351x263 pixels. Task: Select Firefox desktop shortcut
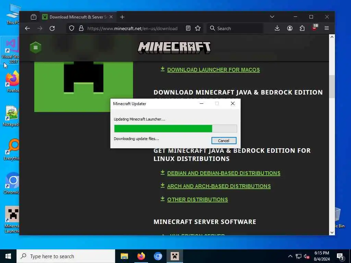click(12, 81)
